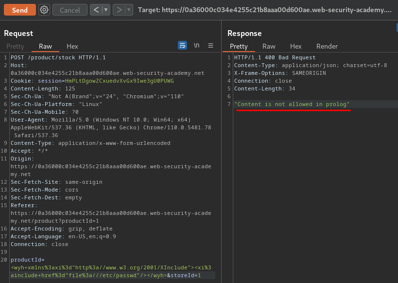398x283 pixels.
Task: Click the Accept-Encoding: gzip, deflate header
Action: point(61,229)
